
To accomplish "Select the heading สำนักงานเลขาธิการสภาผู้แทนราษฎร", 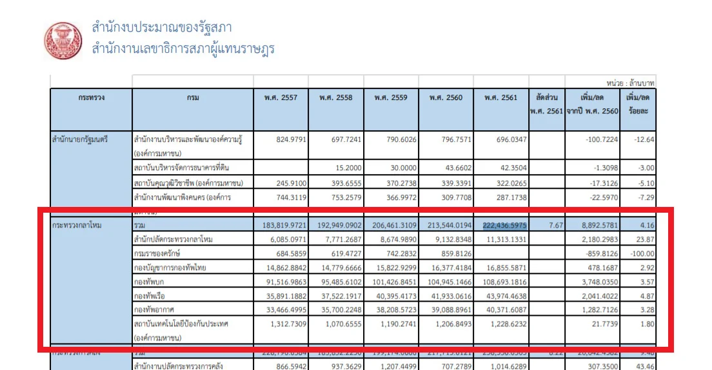I will [x=183, y=48].
